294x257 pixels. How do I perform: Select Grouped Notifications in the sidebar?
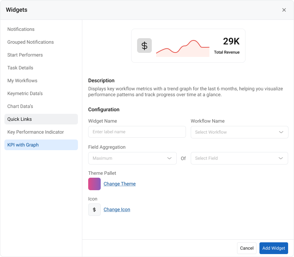tap(31, 42)
